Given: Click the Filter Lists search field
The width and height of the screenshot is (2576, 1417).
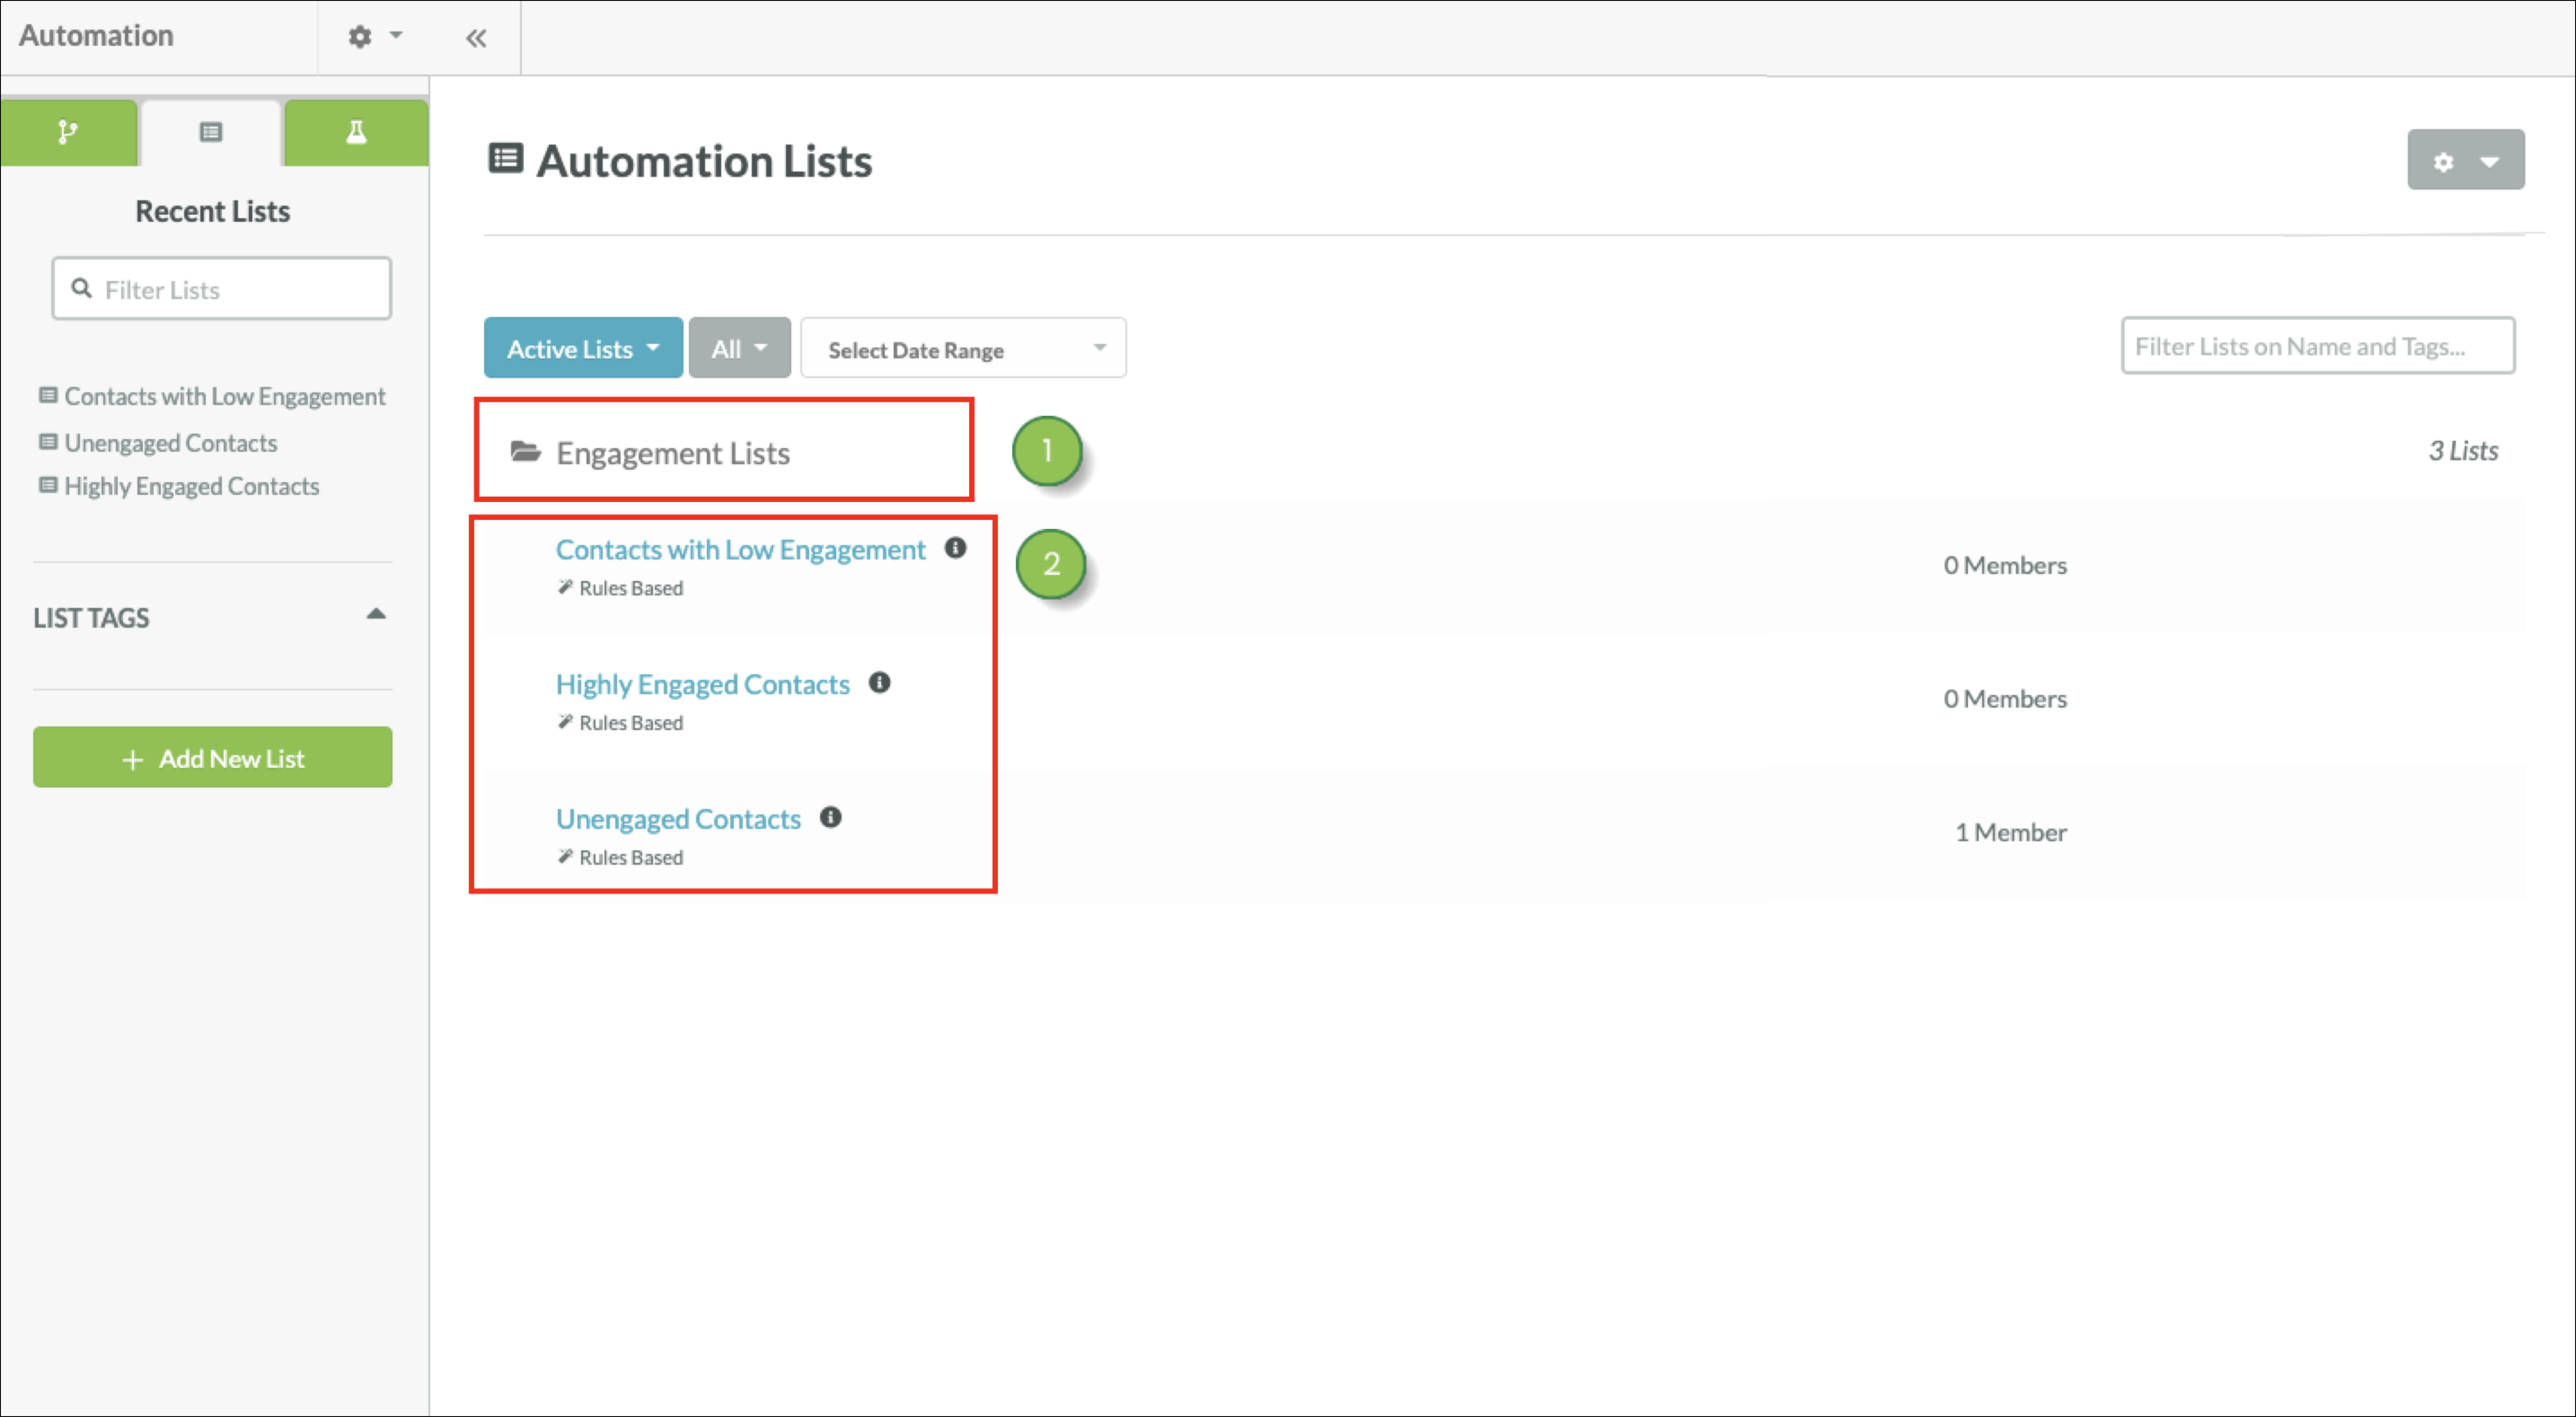Looking at the screenshot, I should click(222, 289).
